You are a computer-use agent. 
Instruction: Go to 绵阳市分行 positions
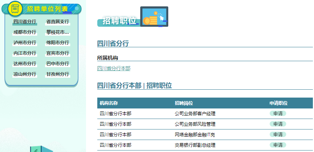point(57,43)
